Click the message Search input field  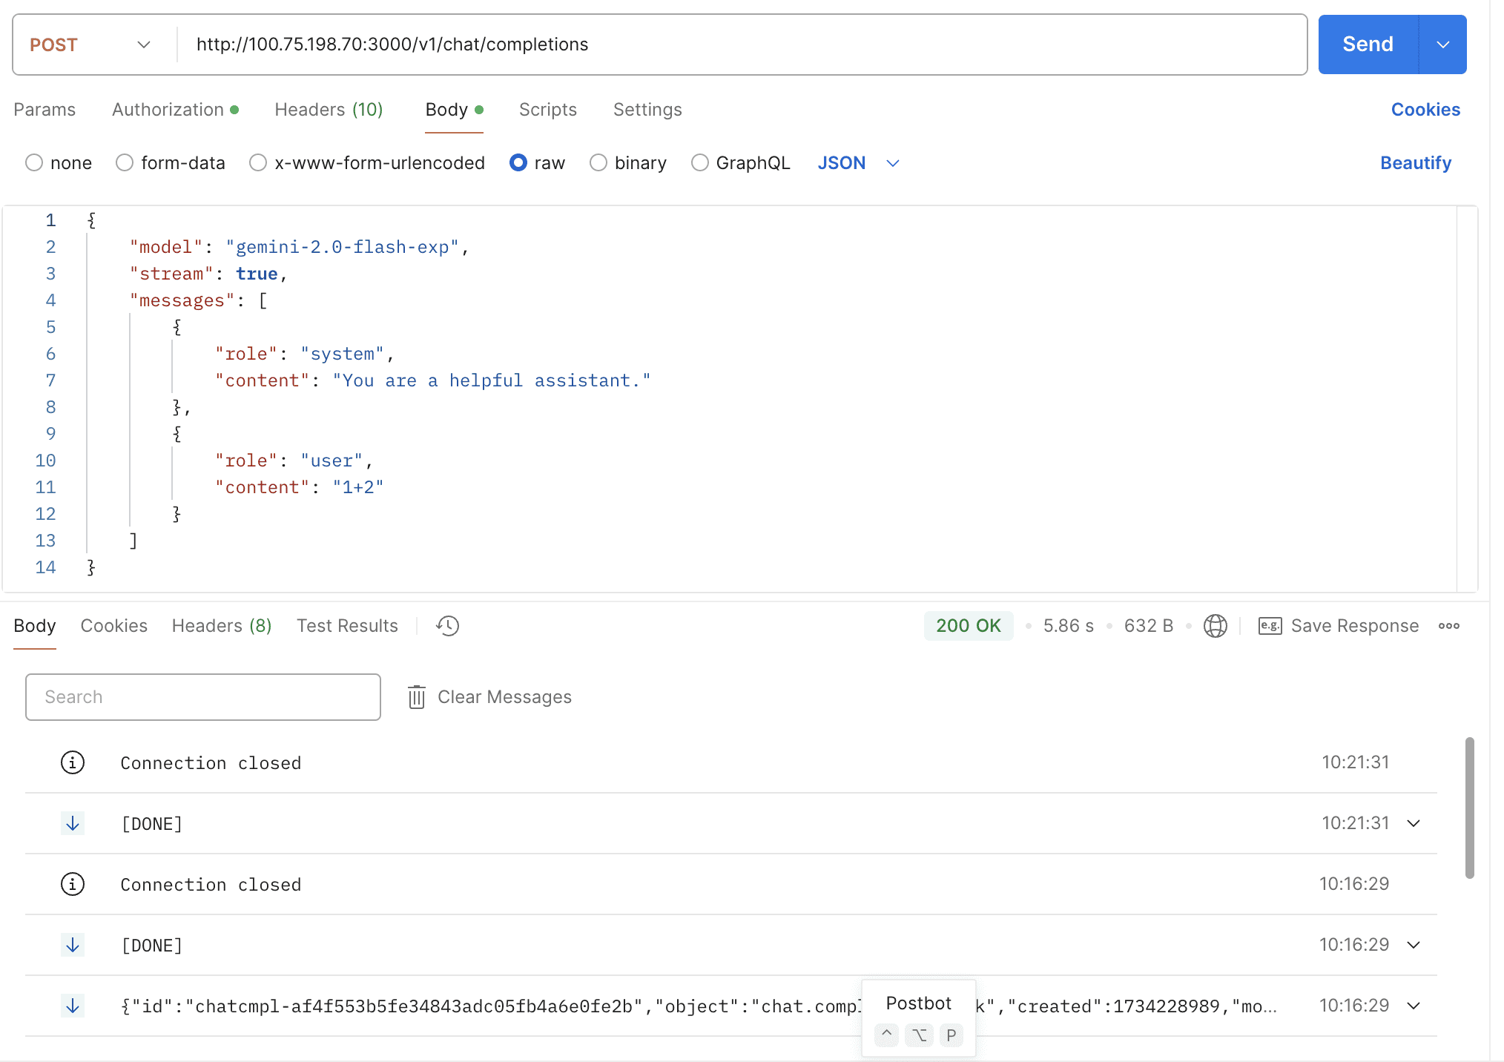(203, 697)
